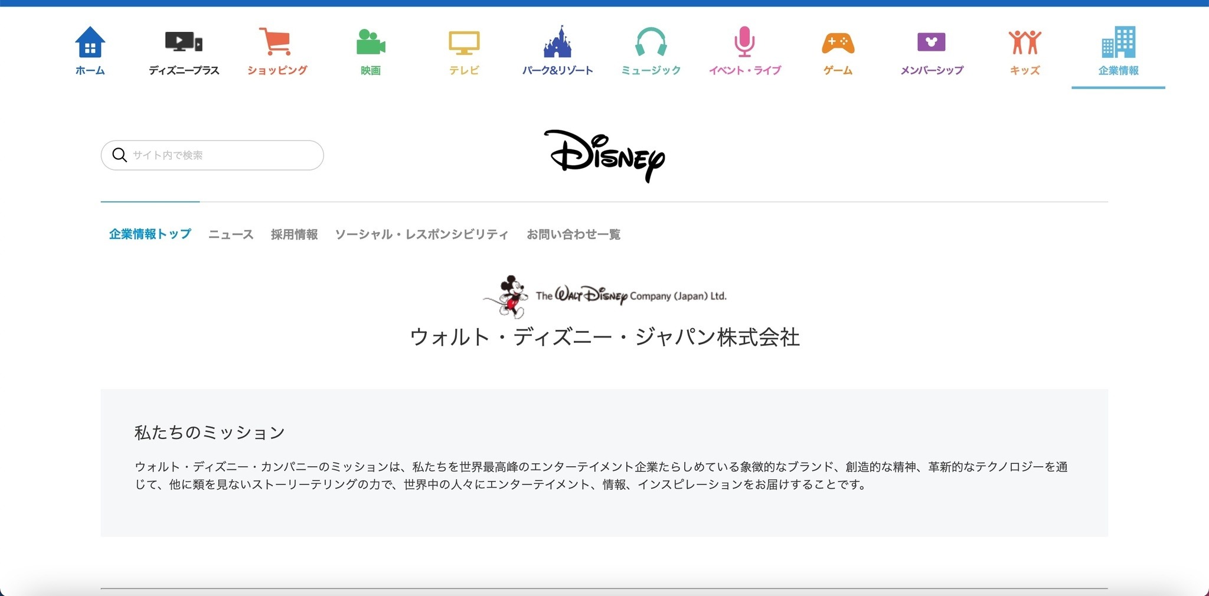Viewport: 1209px width, 596px height.
Task: Open Disney Plus devices icon
Action: tap(184, 42)
